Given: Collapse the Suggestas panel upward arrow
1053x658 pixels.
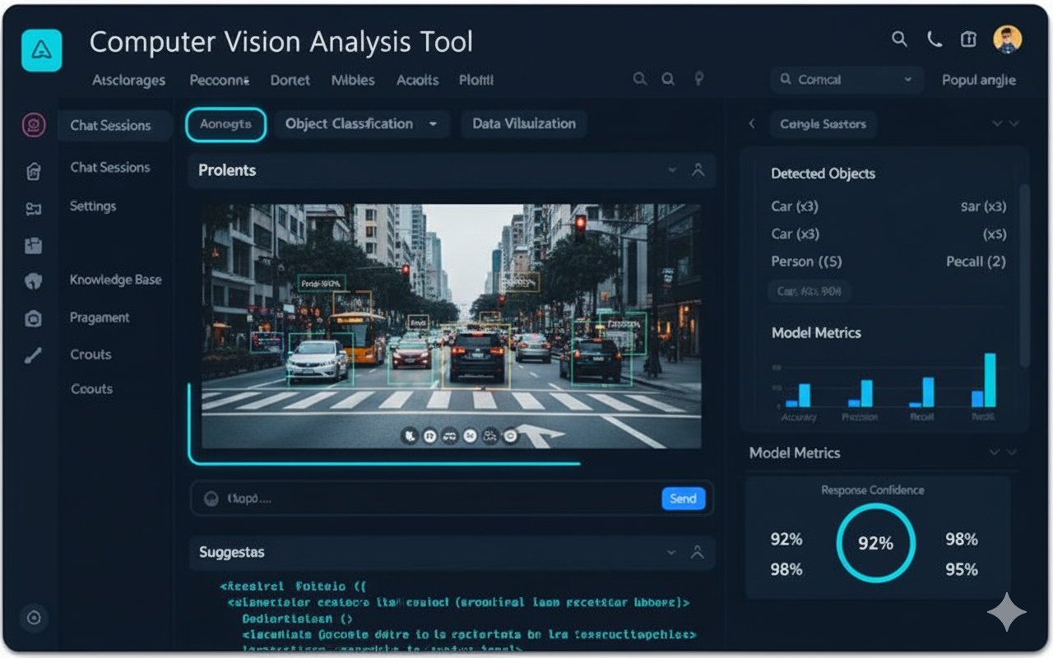Looking at the screenshot, I should 698,553.
